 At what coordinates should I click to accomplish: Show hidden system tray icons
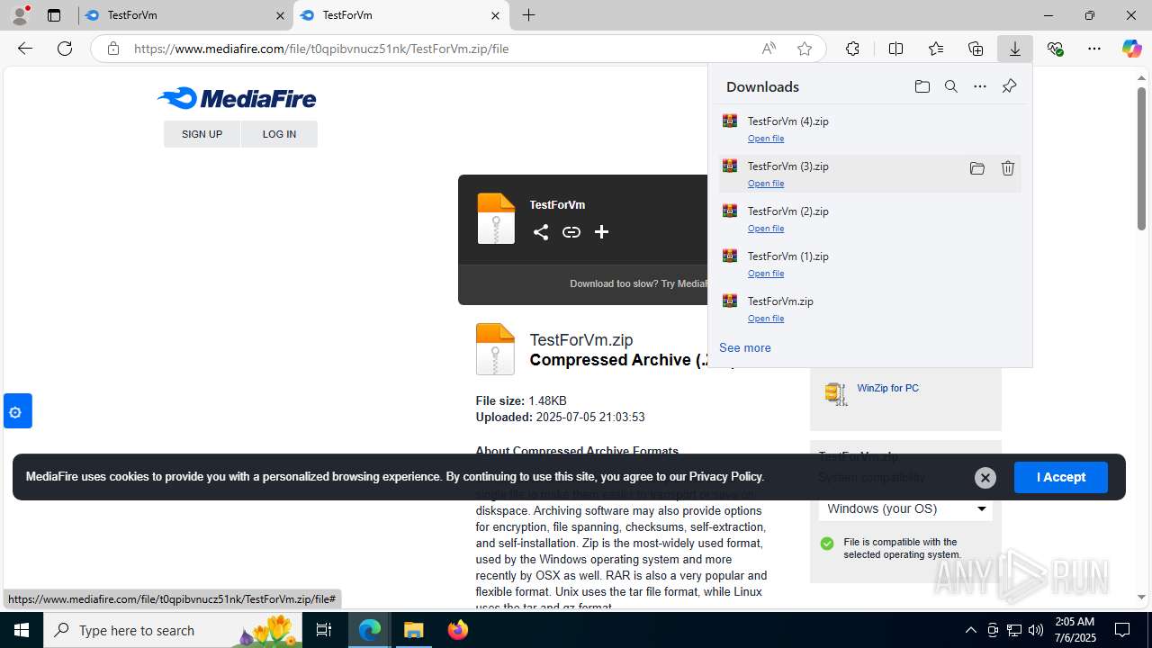click(970, 630)
